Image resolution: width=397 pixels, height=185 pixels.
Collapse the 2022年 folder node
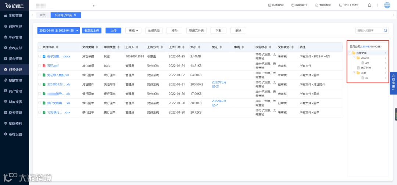tap(354, 58)
